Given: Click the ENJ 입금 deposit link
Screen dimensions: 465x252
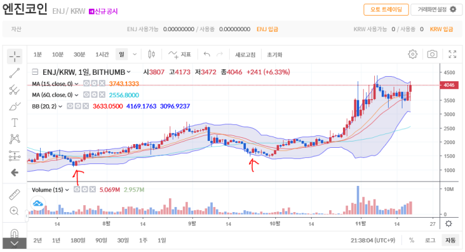Looking at the screenshot, I should pyautogui.click(x=267, y=29).
